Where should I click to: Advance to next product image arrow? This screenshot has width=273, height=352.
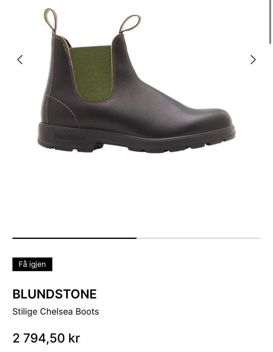[253, 59]
